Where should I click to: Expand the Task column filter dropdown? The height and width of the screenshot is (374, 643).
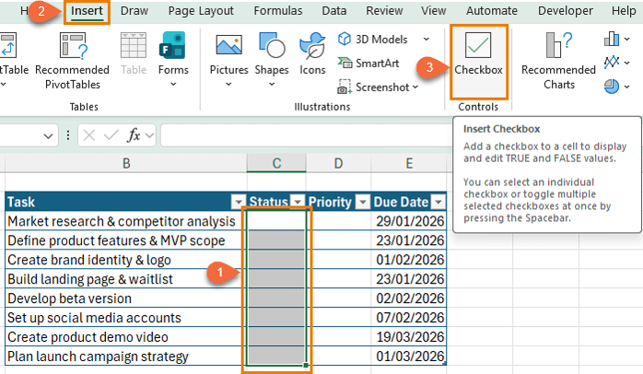pyautogui.click(x=238, y=203)
